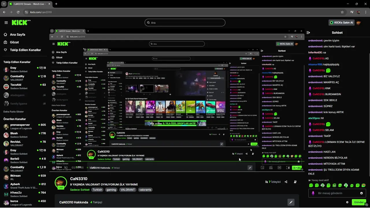Click the share icon beside İzleyici count

[x=286, y=182]
